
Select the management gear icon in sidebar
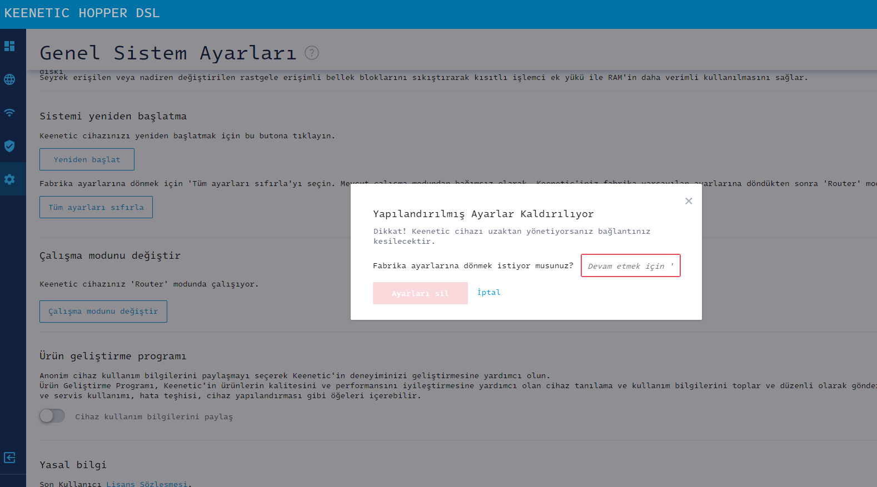click(9, 179)
